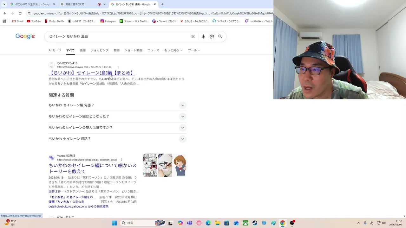
Task: Submit search with the magnifier icon
Action: (x=220, y=36)
